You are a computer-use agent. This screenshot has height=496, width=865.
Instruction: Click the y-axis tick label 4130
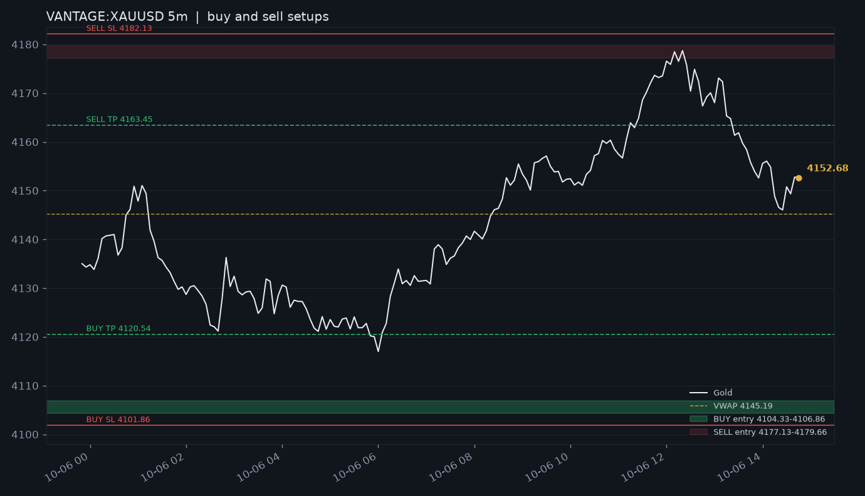(25, 289)
